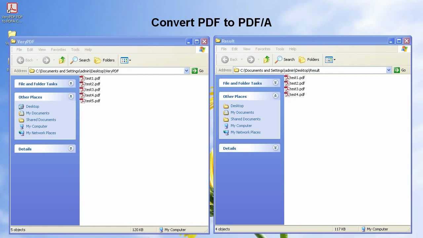Image resolution: width=423 pixels, height=238 pixels.
Task: Click Forward arrow in VeryPDF window
Action: (46, 60)
